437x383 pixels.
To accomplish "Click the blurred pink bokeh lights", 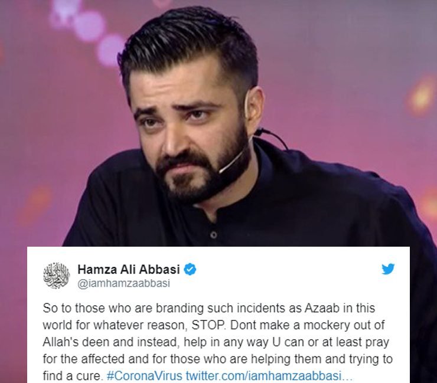I will (x=84, y=31).
